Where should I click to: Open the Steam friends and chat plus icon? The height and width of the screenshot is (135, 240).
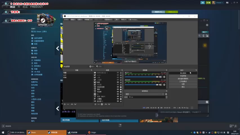[x=235, y=126]
